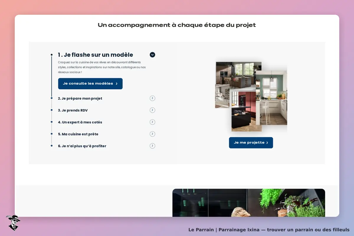Collapse the '1. Je flashe sur un modèle' chevron
Screen dimensions: 354x236
pos(152,55)
